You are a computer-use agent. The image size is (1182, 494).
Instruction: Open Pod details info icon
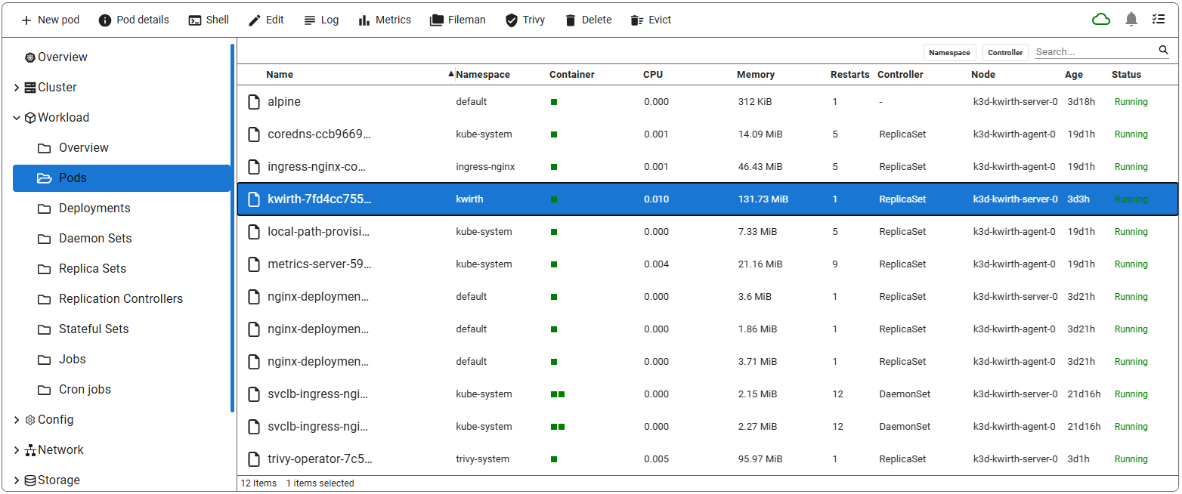coord(105,20)
